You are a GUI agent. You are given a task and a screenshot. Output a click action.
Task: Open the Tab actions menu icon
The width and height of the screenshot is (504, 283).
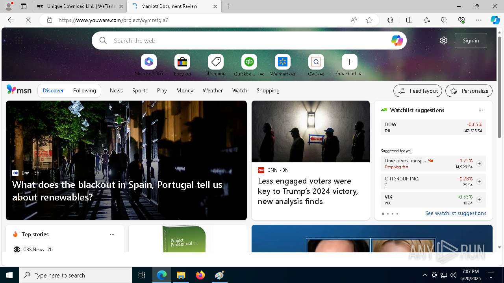24,6
